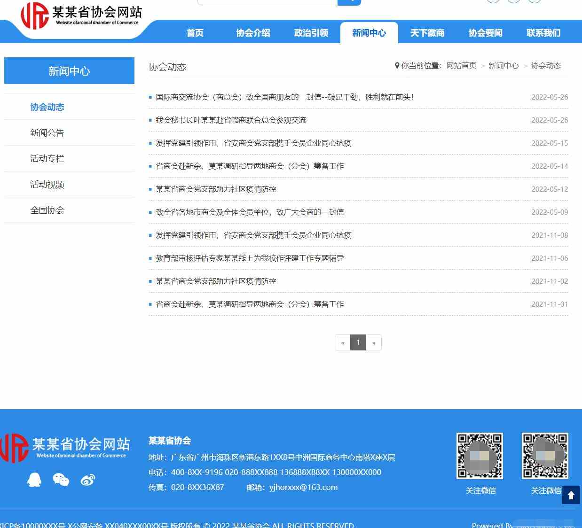Click the search input field at top
This screenshot has width=582, height=528.
coord(267,2)
